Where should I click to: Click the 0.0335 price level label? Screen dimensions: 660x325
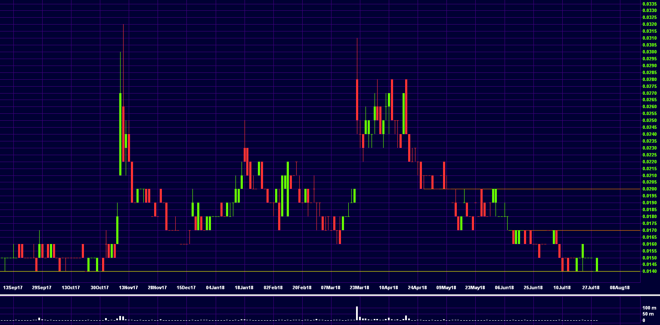[649, 3]
